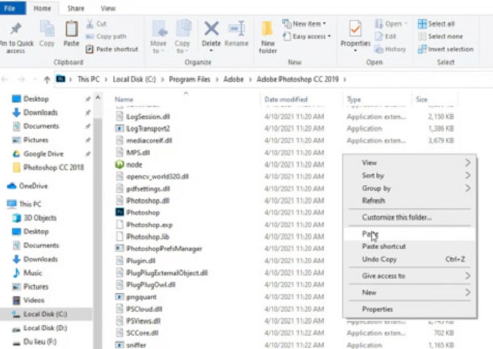Image resolution: width=493 pixels, height=349 pixels.
Task: Click Invert selection in ribbon
Action: (x=446, y=49)
